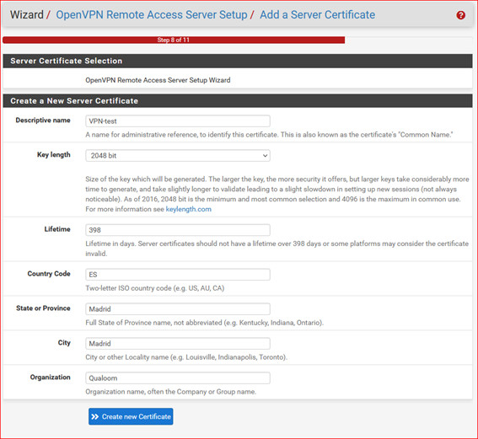
Task: Click the OpenVPN Remote Access Server Setup breadcrumb
Action: click(x=152, y=14)
